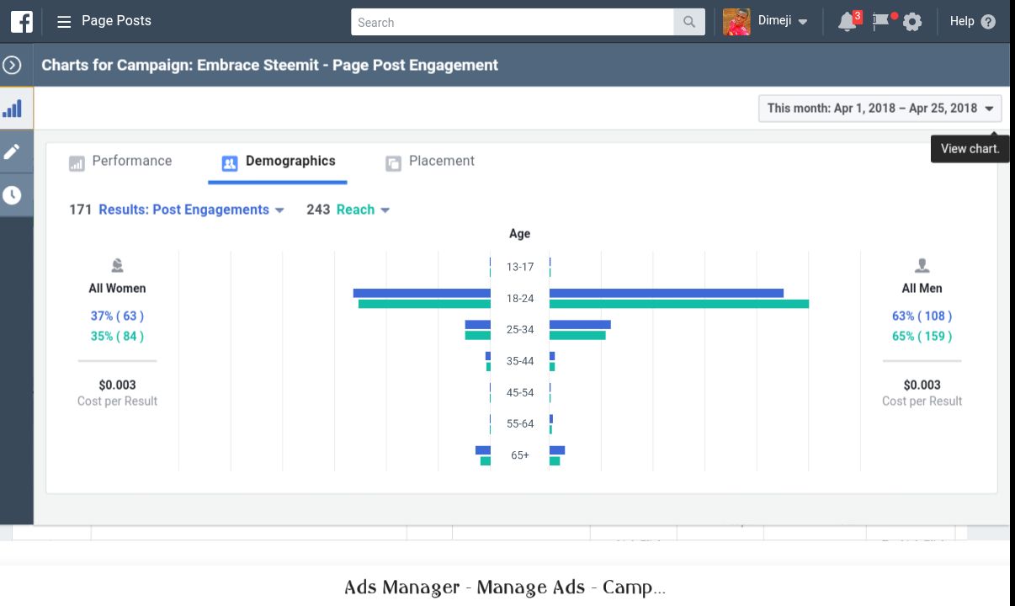The image size is (1015, 606).
Task: Open the date range dropdown for this month
Action: click(880, 109)
